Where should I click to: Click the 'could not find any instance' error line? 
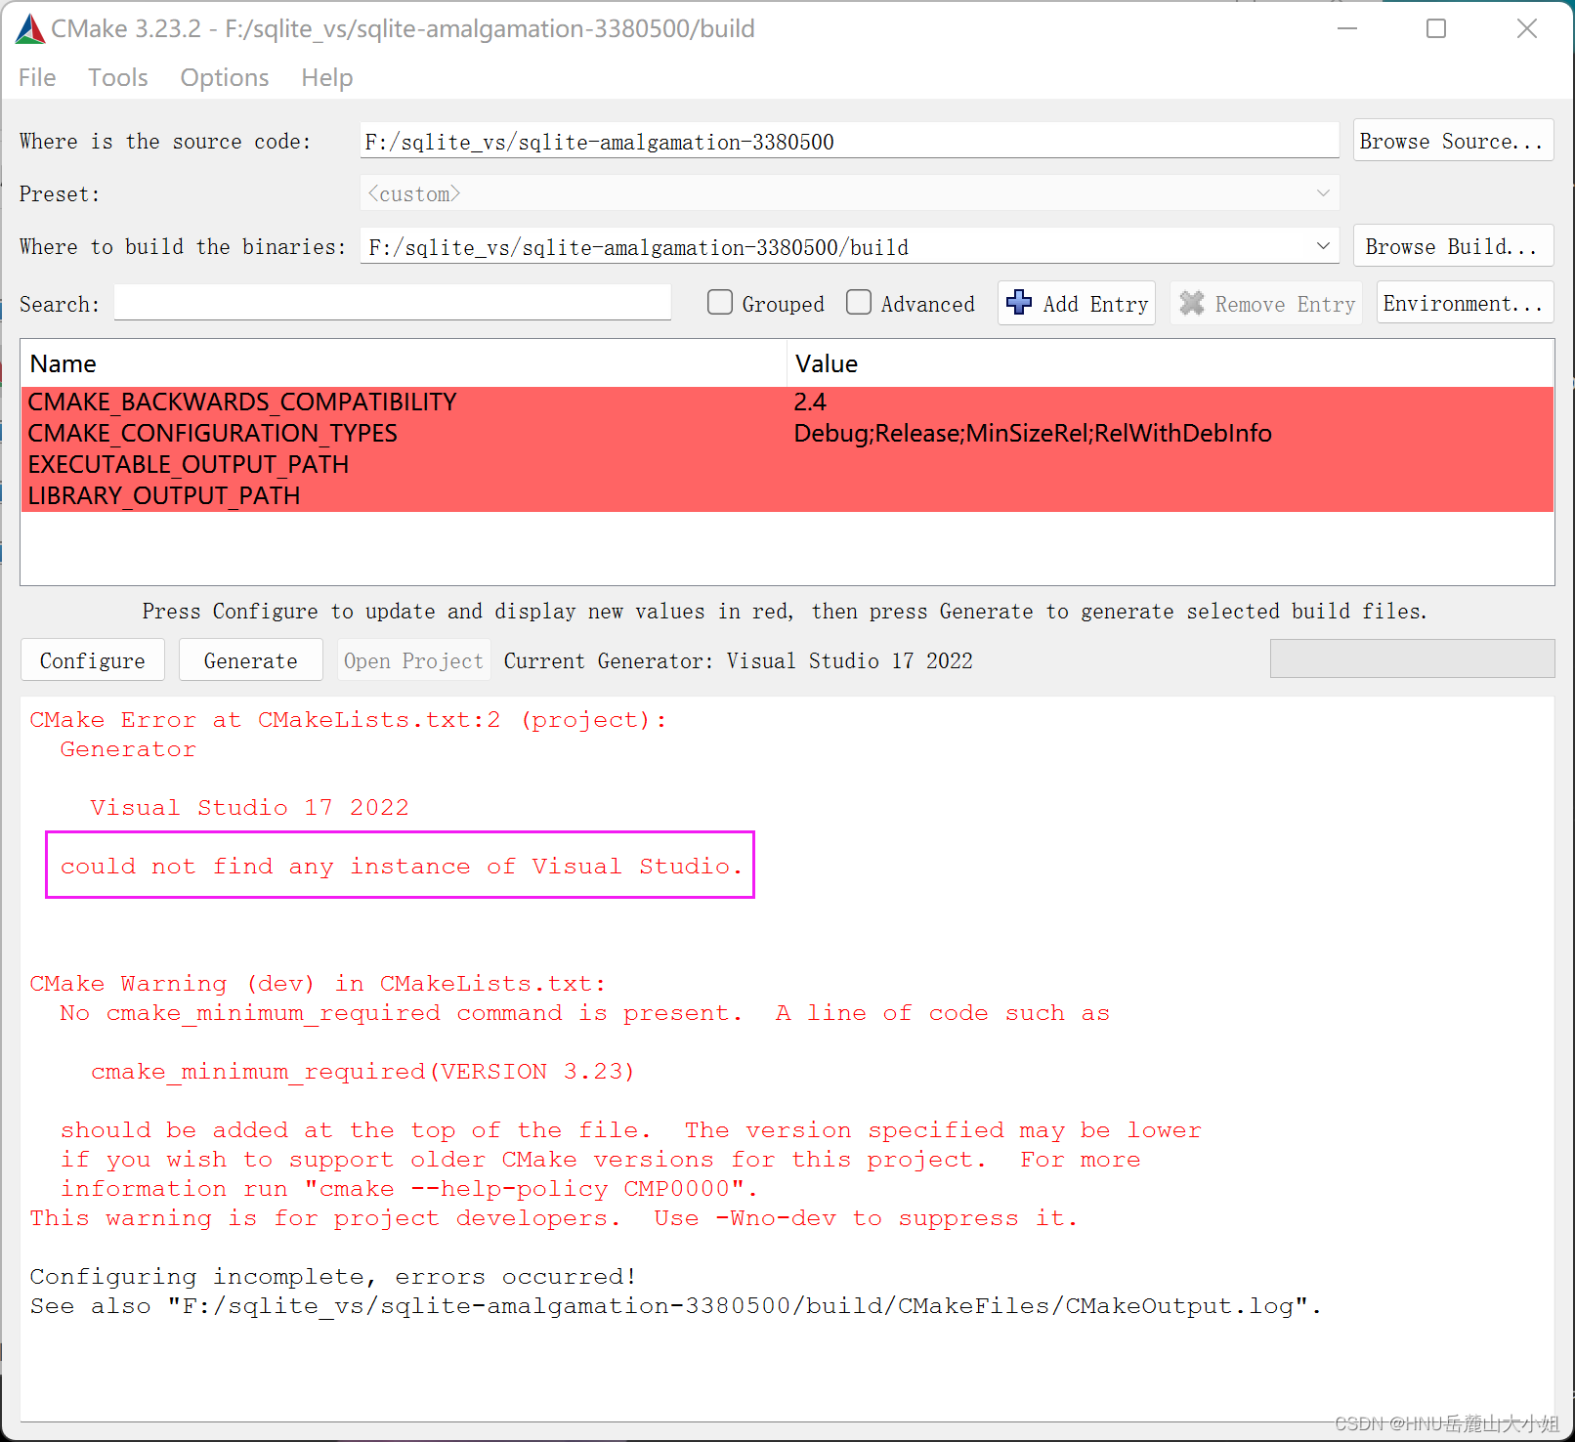[x=401, y=866]
